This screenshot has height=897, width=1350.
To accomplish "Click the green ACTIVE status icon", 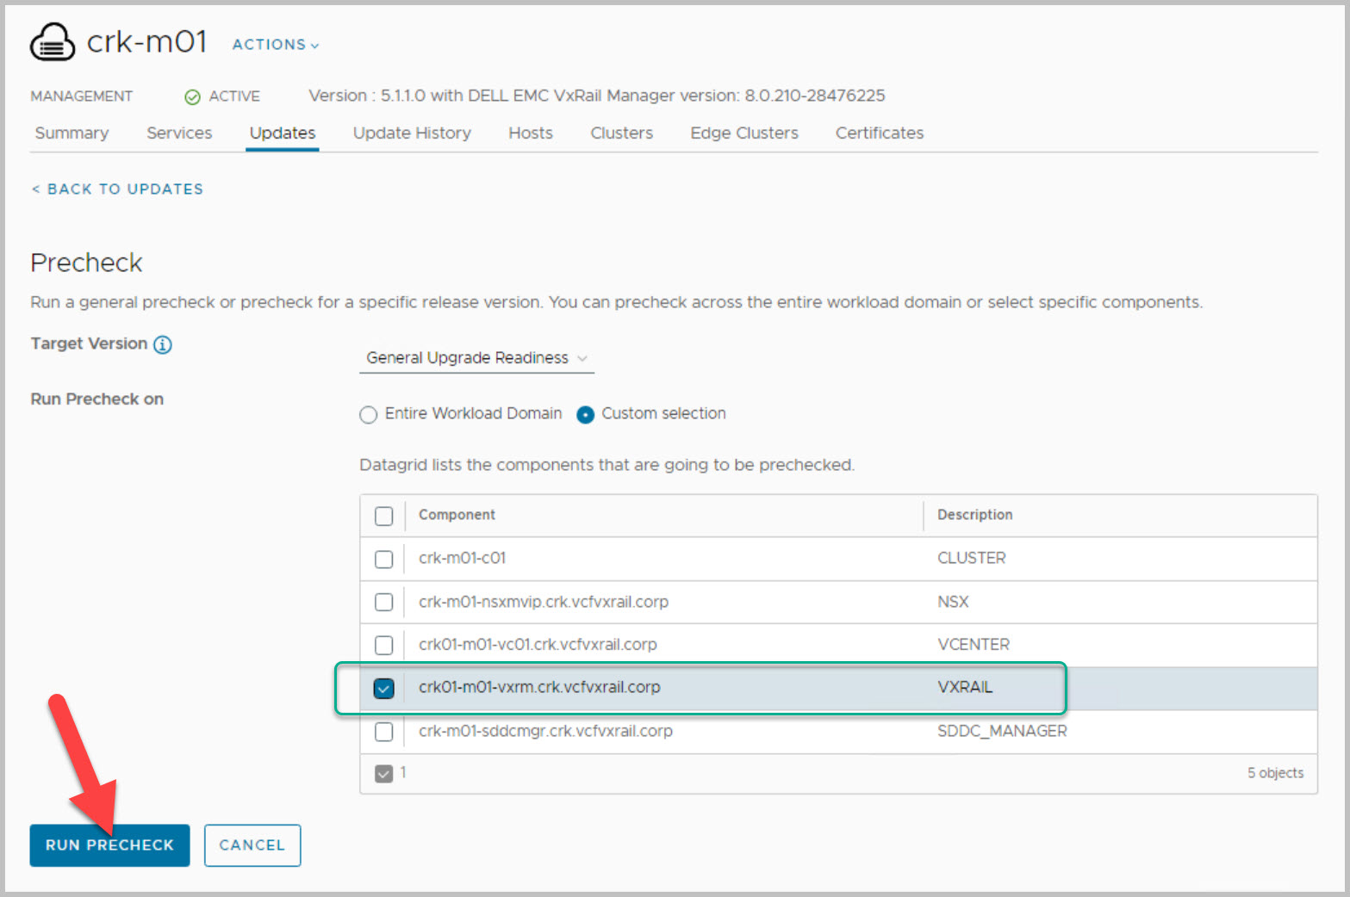I will [x=192, y=96].
